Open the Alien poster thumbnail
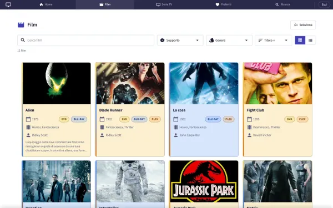This screenshot has width=333, height=208. point(57,83)
